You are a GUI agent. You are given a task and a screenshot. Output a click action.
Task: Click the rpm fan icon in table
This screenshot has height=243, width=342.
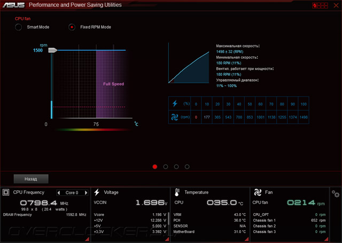coord(175,117)
